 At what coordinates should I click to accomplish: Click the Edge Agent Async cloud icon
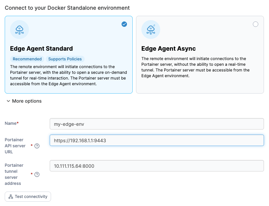(x=151, y=30)
